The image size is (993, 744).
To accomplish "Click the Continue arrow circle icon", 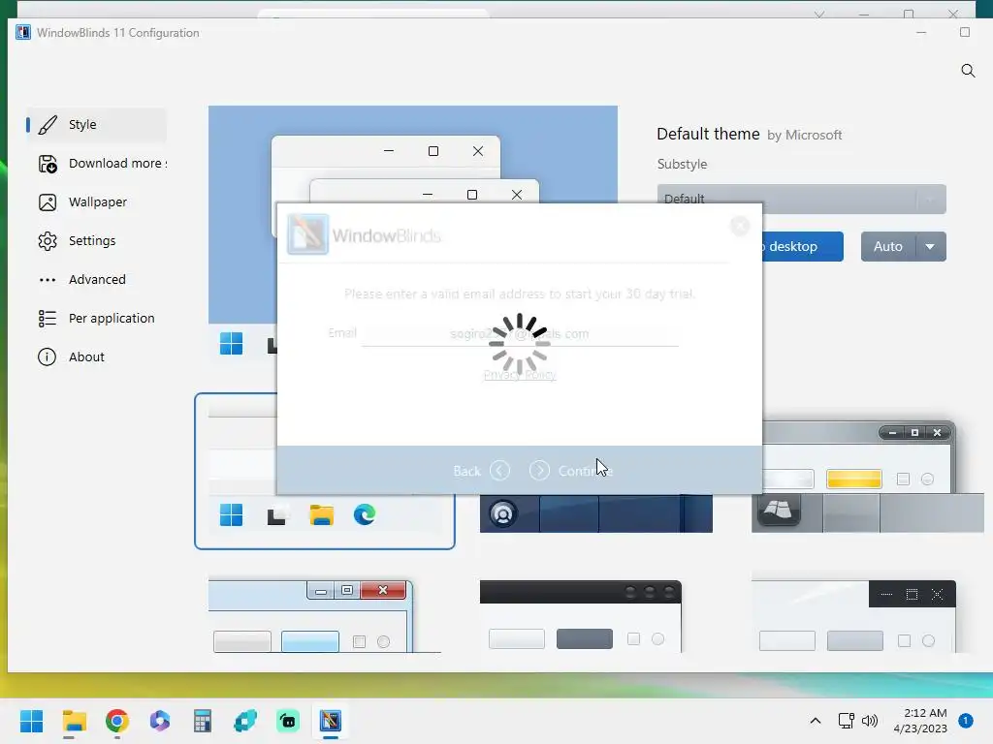I will click(539, 471).
